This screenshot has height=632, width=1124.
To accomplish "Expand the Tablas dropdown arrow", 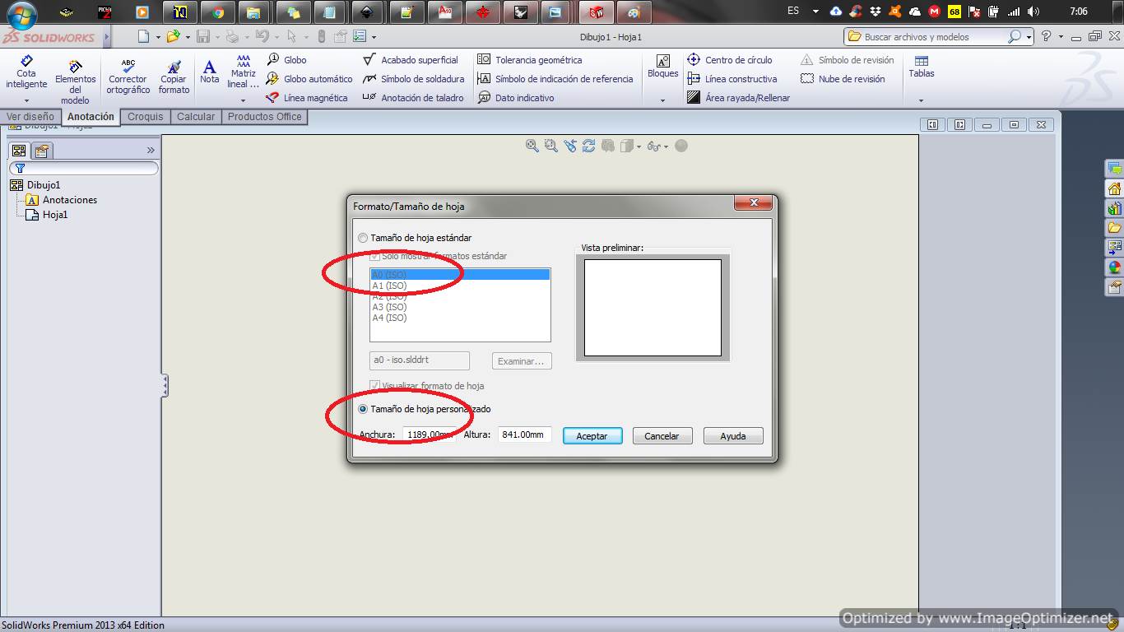I will (x=921, y=100).
